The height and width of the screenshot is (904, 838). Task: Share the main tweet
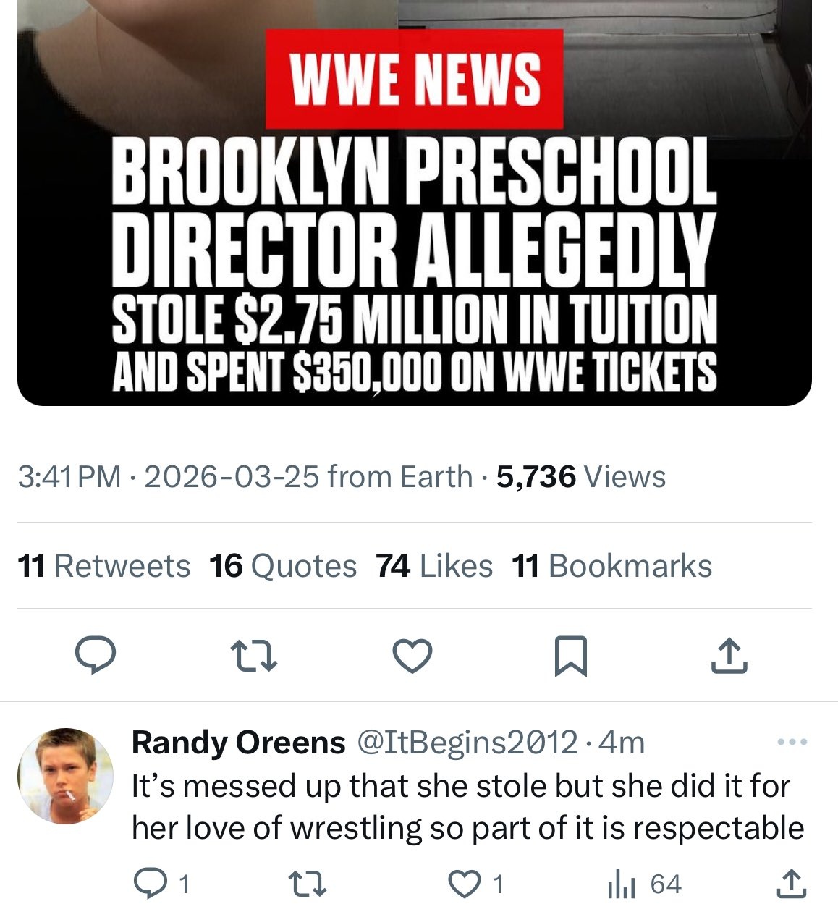[729, 656]
